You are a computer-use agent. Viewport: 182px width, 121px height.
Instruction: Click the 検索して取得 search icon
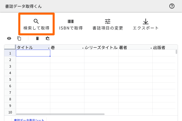(x=36, y=21)
